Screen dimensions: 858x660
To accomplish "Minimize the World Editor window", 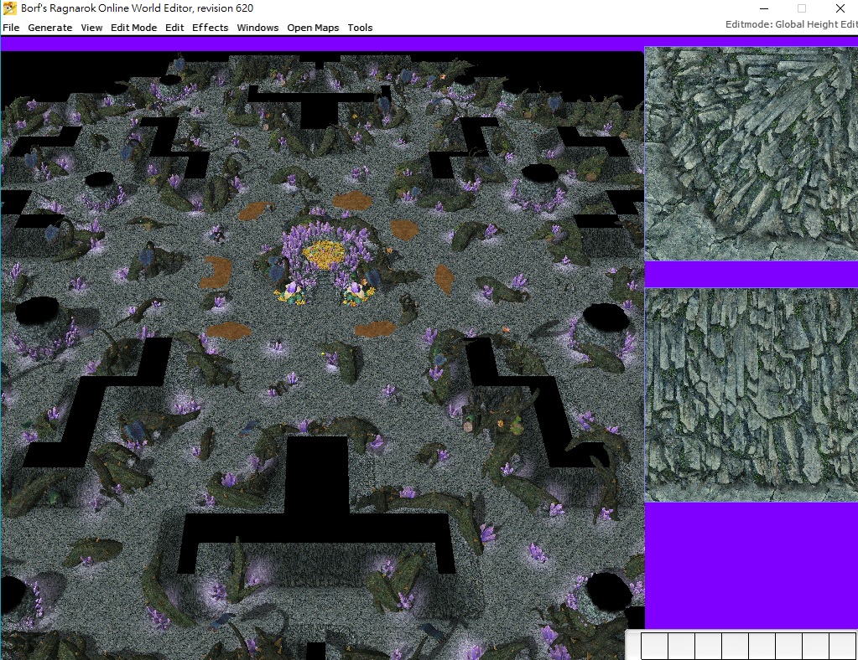I will [x=764, y=8].
